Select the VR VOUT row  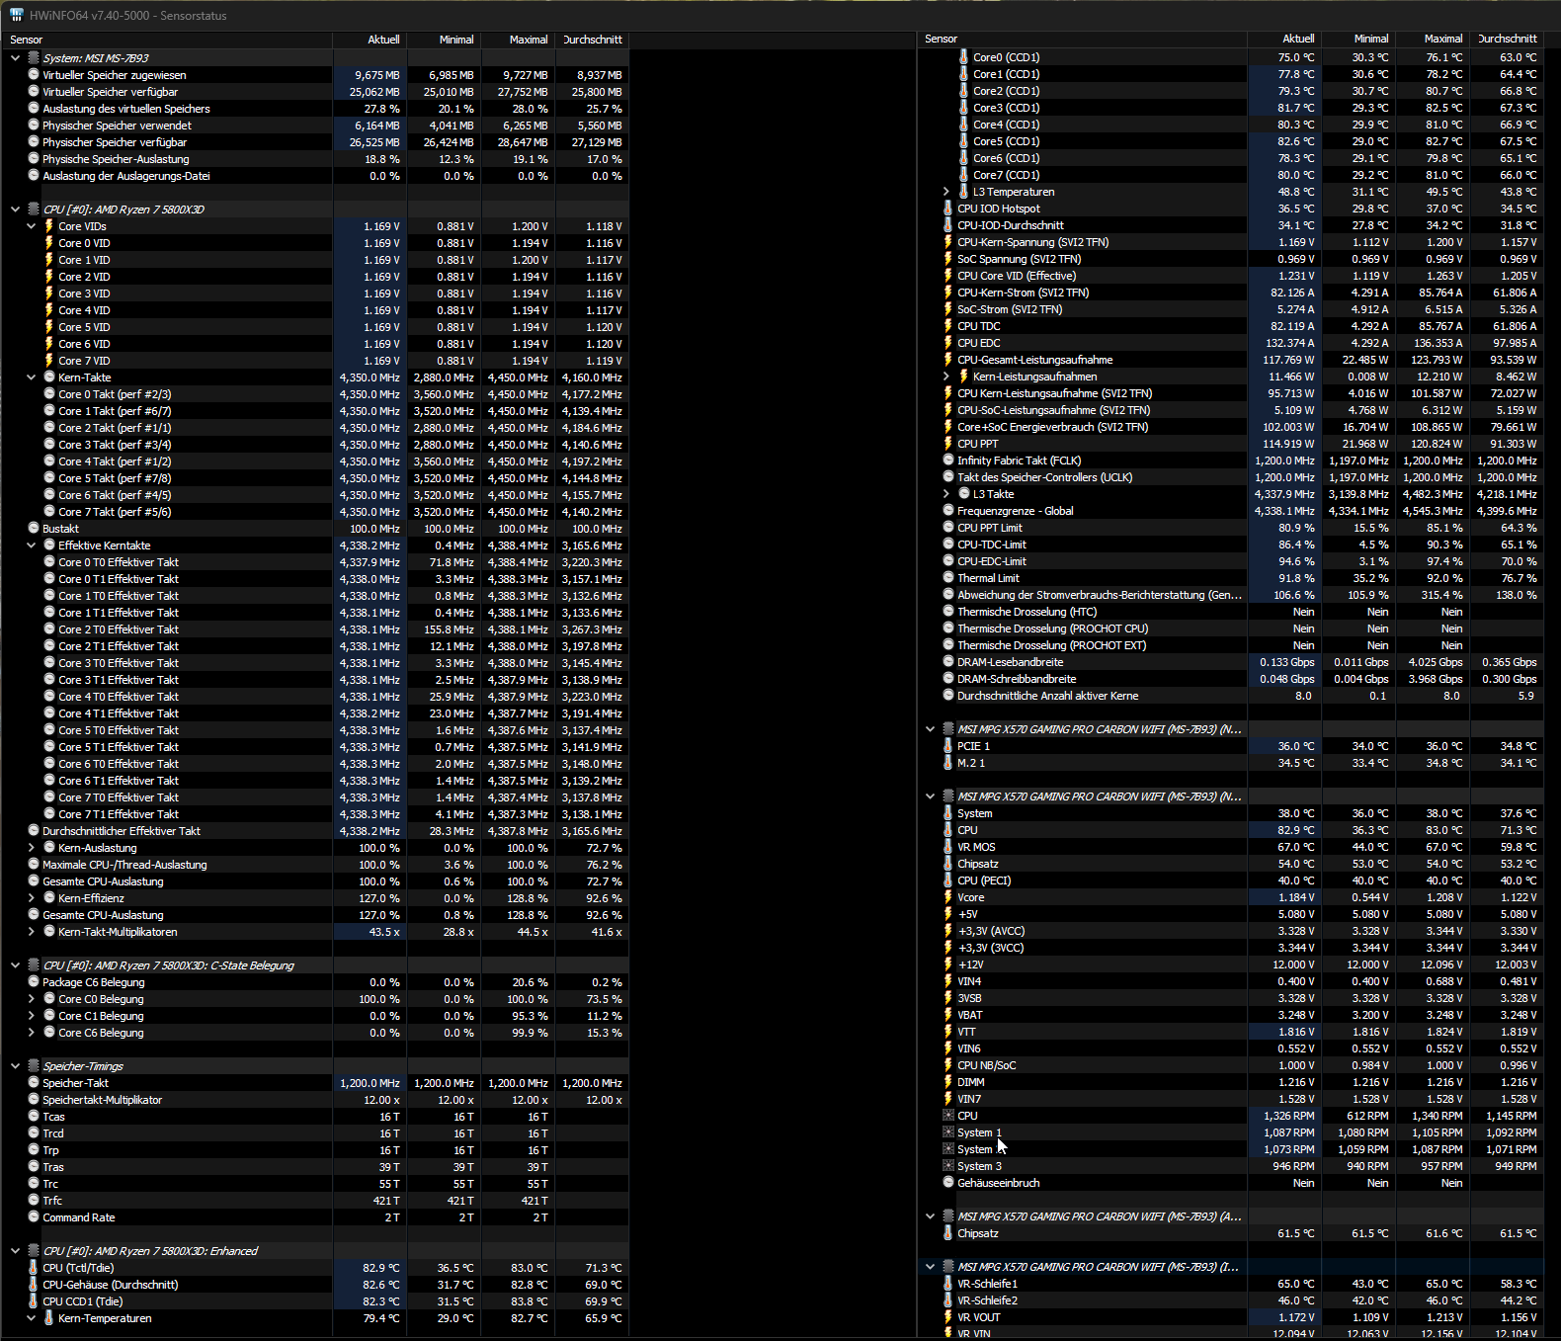tap(1231, 1317)
